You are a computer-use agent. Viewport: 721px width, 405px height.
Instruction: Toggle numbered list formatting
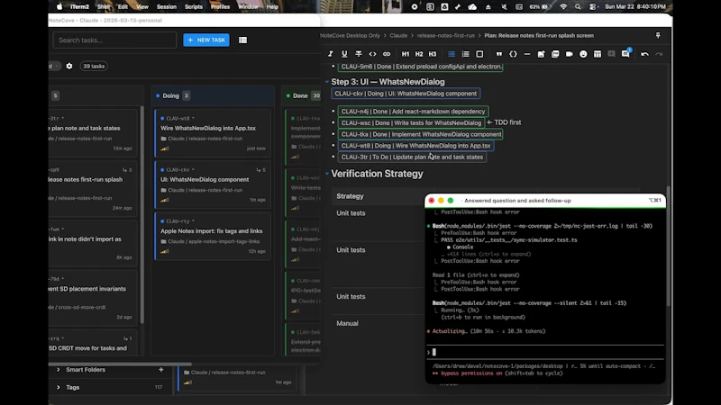[465, 54]
